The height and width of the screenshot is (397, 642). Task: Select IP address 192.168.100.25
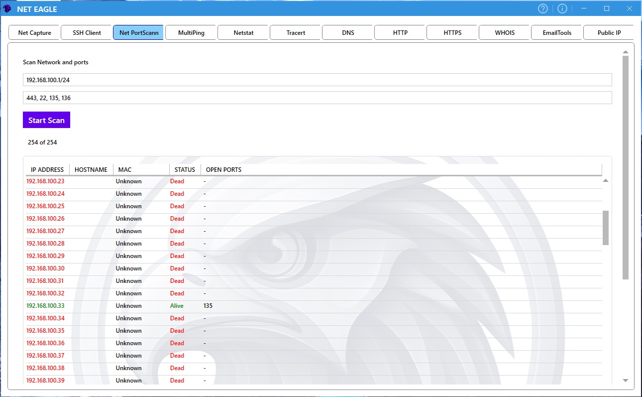(45, 206)
